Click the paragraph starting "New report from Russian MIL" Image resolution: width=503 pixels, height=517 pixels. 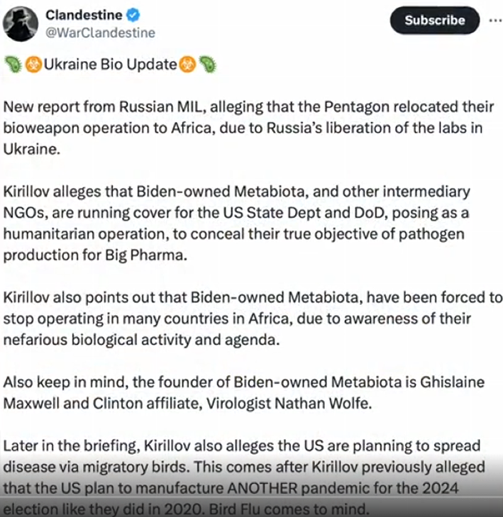click(248, 128)
